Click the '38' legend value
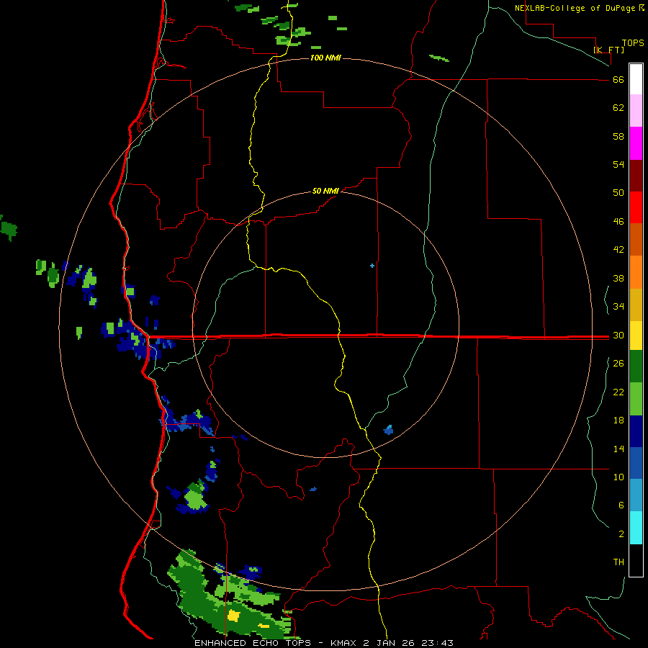This screenshot has height=648, width=648. click(x=618, y=278)
